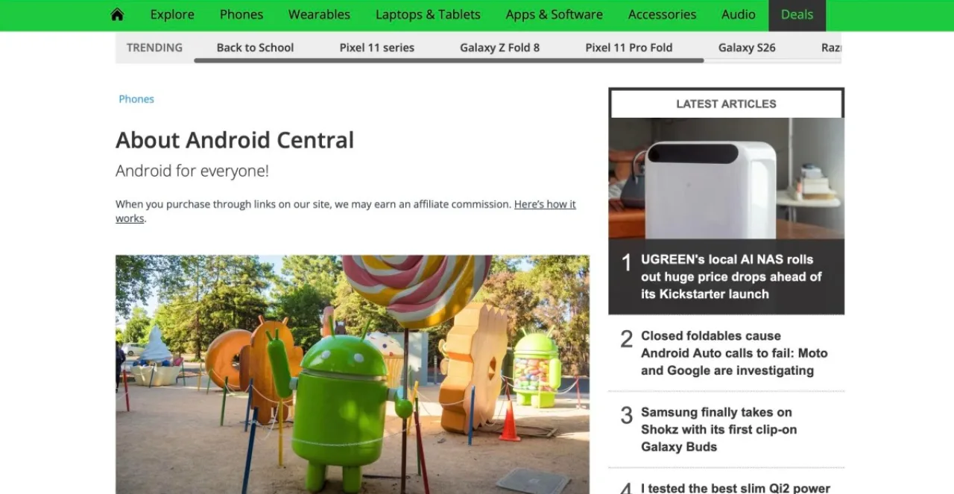The width and height of the screenshot is (954, 494).
Task: Open the Accessories menu
Action: (x=663, y=15)
